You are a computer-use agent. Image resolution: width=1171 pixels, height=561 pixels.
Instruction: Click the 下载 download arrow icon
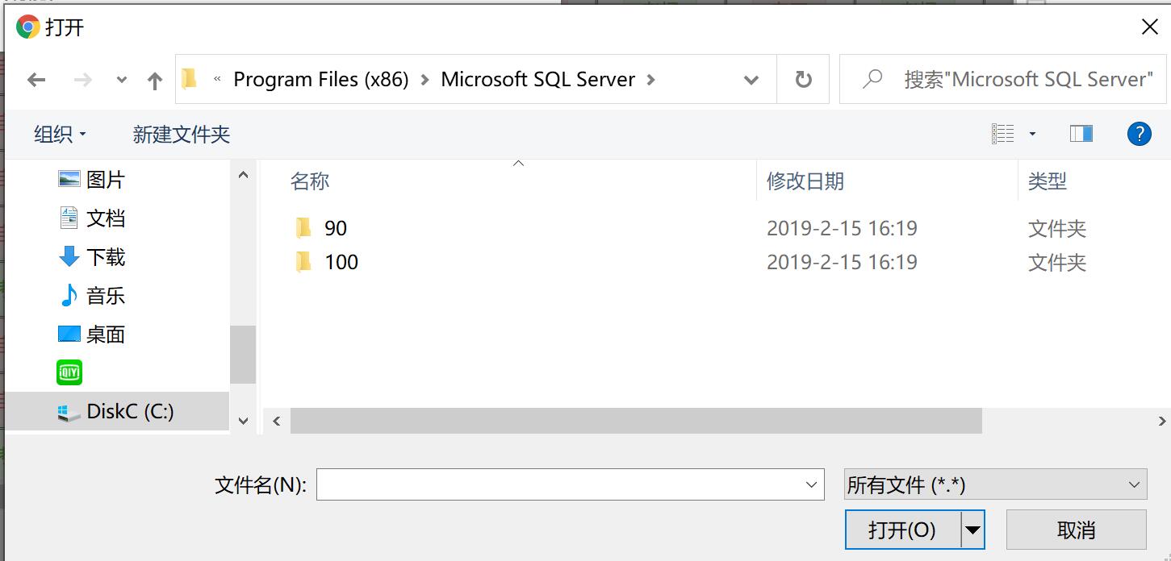(x=69, y=256)
